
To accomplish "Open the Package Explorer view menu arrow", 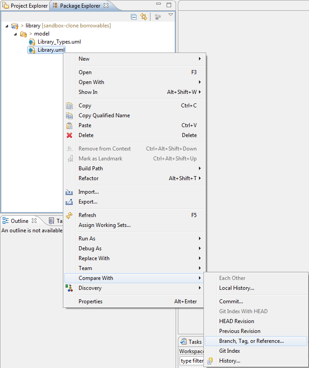I will click(171, 15).
